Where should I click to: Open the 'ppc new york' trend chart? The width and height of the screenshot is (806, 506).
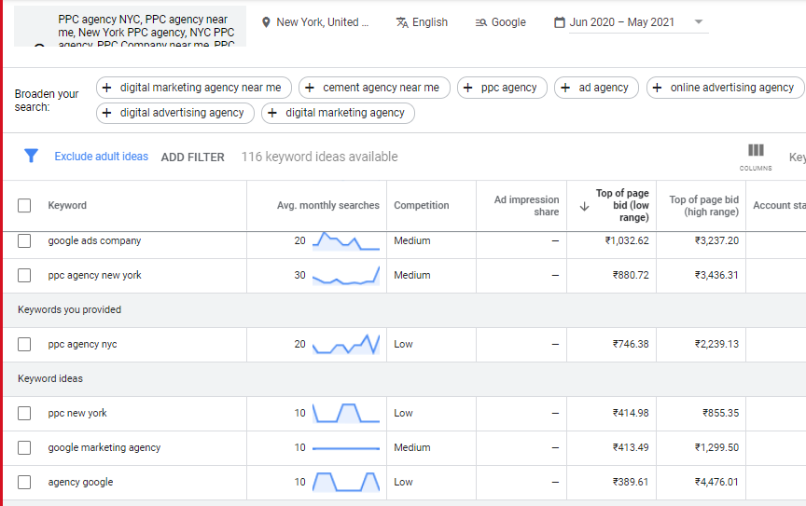coord(346,413)
